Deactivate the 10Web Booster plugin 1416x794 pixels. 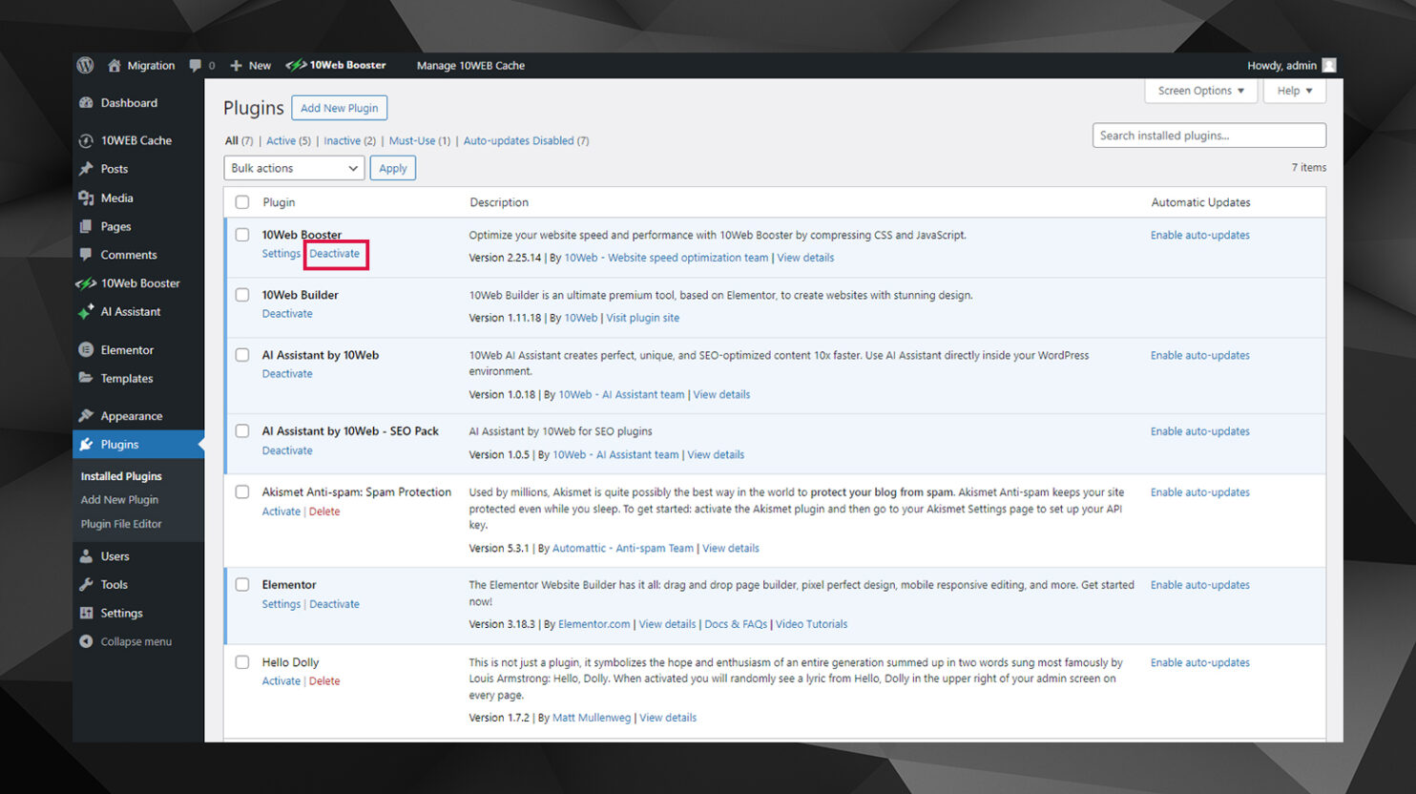(335, 253)
